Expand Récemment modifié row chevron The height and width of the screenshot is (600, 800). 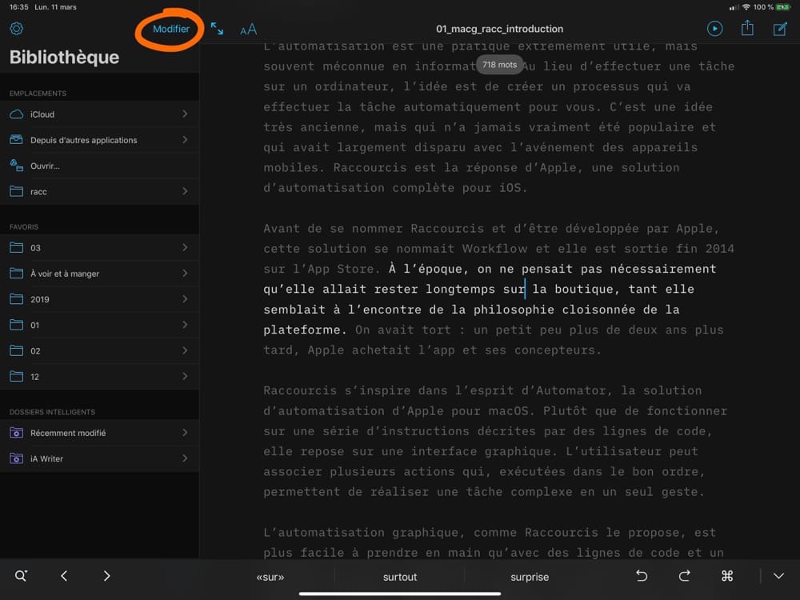point(185,432)
